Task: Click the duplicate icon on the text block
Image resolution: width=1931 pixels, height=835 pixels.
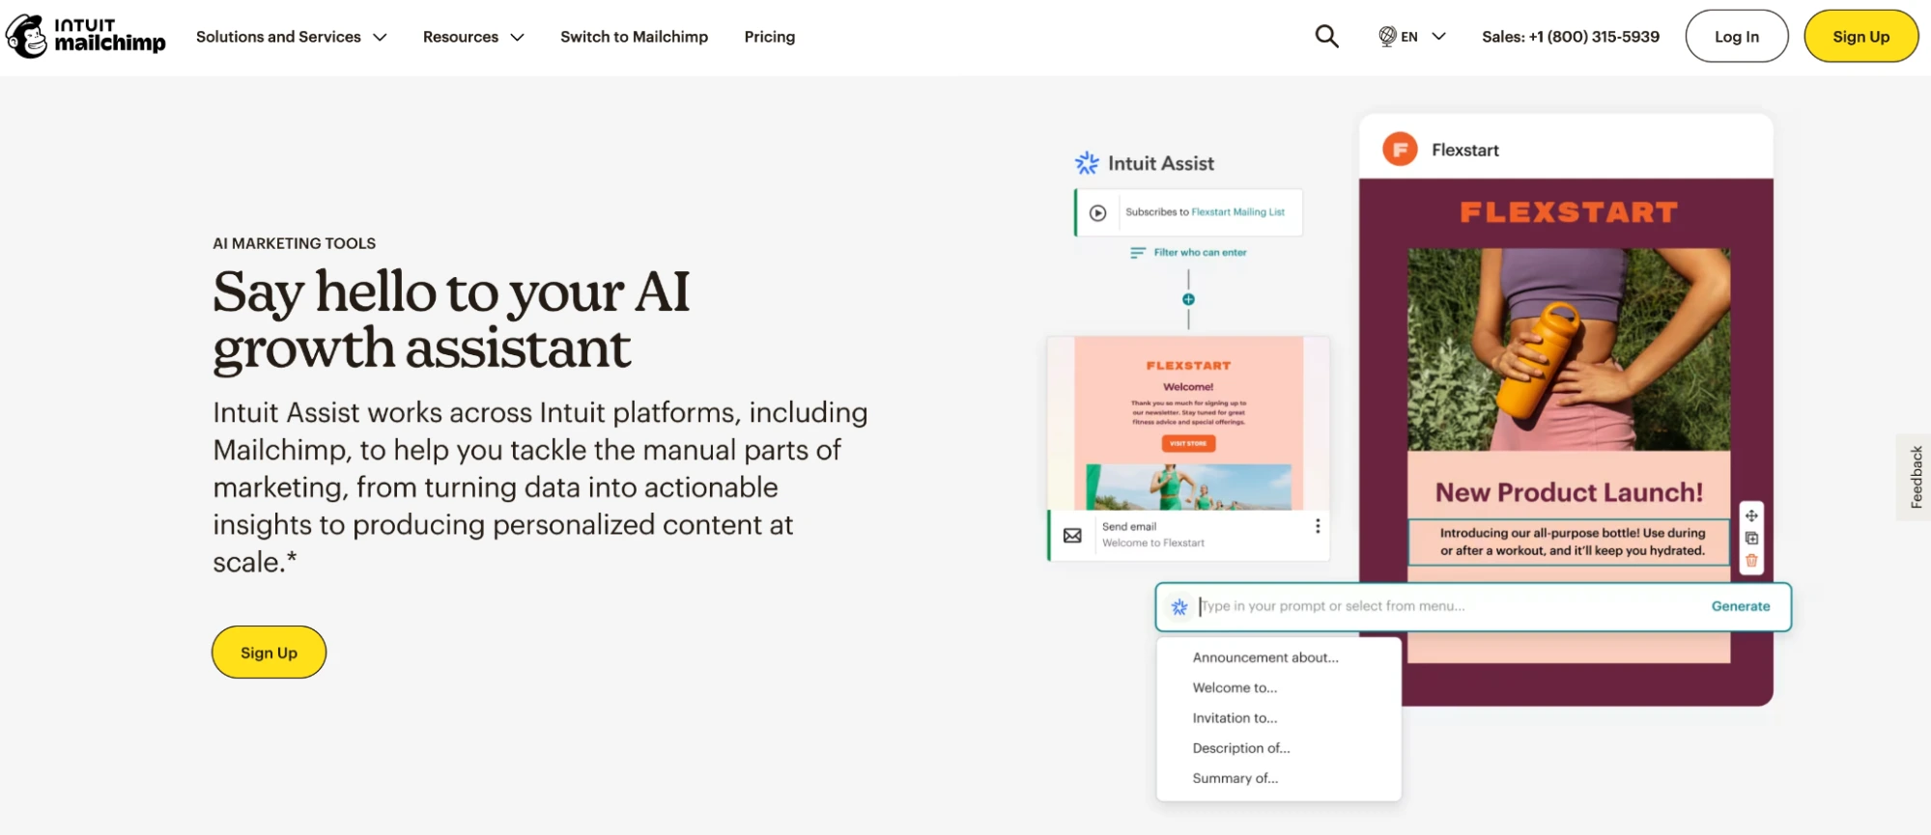Action: click(1751, 538)
